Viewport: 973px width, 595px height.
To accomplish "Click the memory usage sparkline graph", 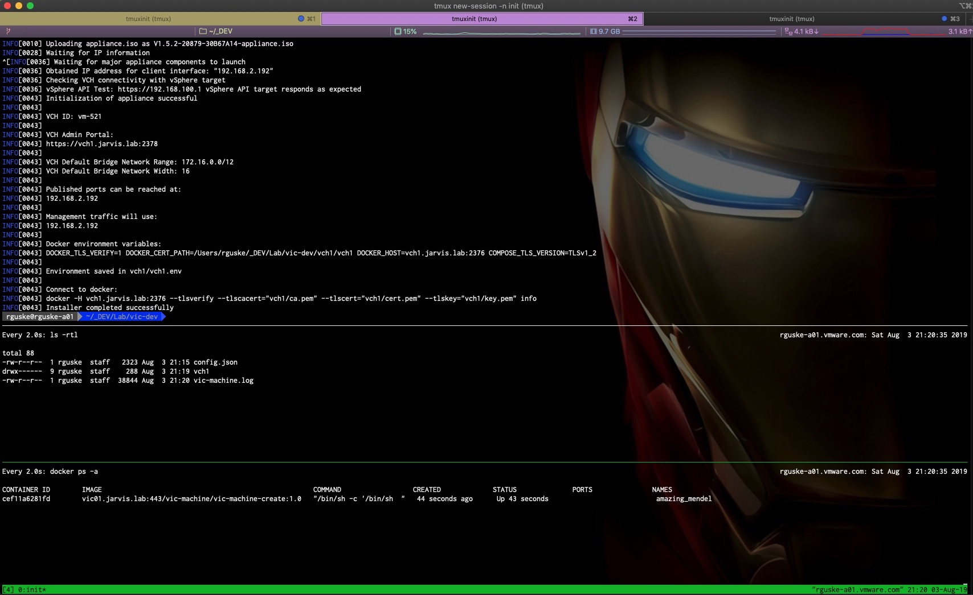I will click(x=699, y=32).
